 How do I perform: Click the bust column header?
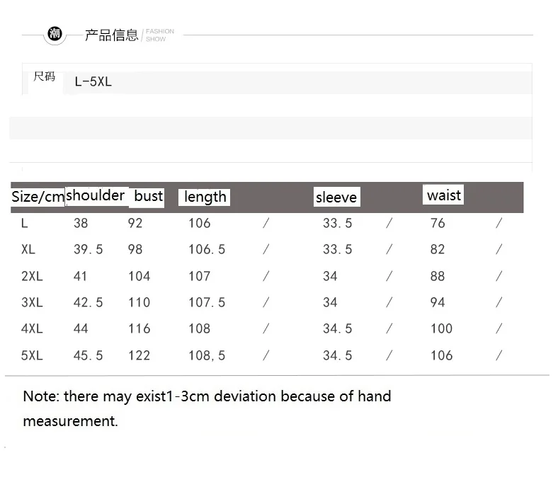pos(149,196)
